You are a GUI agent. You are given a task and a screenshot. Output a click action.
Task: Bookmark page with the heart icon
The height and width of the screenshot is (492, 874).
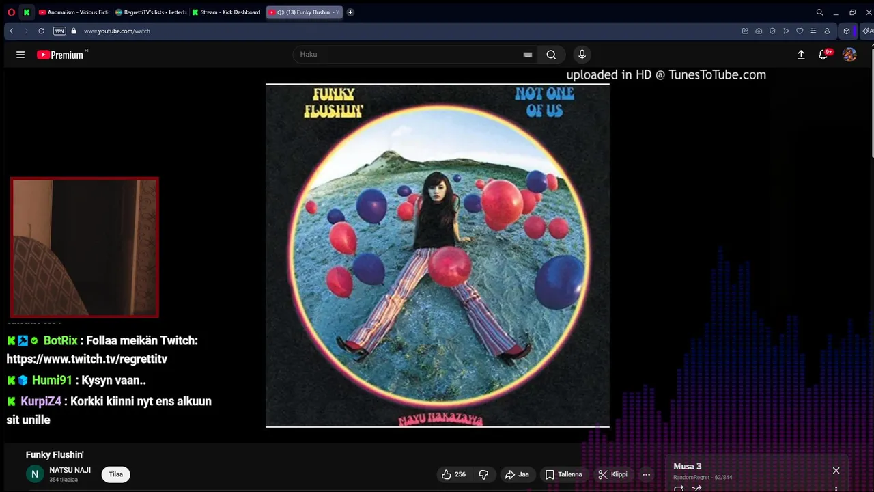(800, 31)
